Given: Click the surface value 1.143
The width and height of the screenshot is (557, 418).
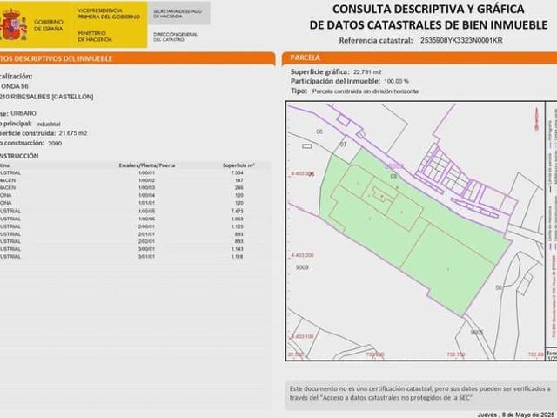Looking at the screenshot, I should pos(237,249).
